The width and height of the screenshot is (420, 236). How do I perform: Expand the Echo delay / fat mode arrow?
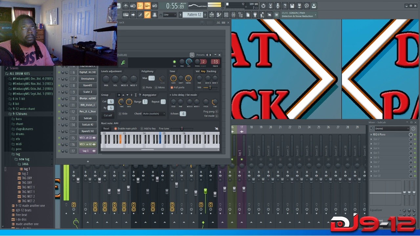[170, 95]
